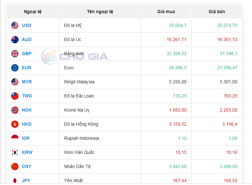The width and height of the screenshot is (252, 185).
Task: Open the EUR currency link
Action: pos(27,68)
